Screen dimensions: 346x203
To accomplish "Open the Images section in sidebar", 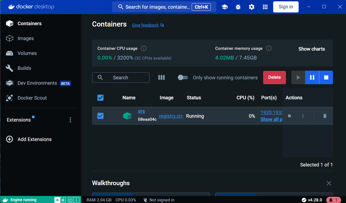I will pos(41,38).
